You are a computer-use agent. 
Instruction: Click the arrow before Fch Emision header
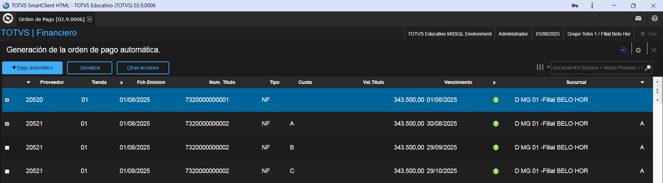tap(122, 83)
